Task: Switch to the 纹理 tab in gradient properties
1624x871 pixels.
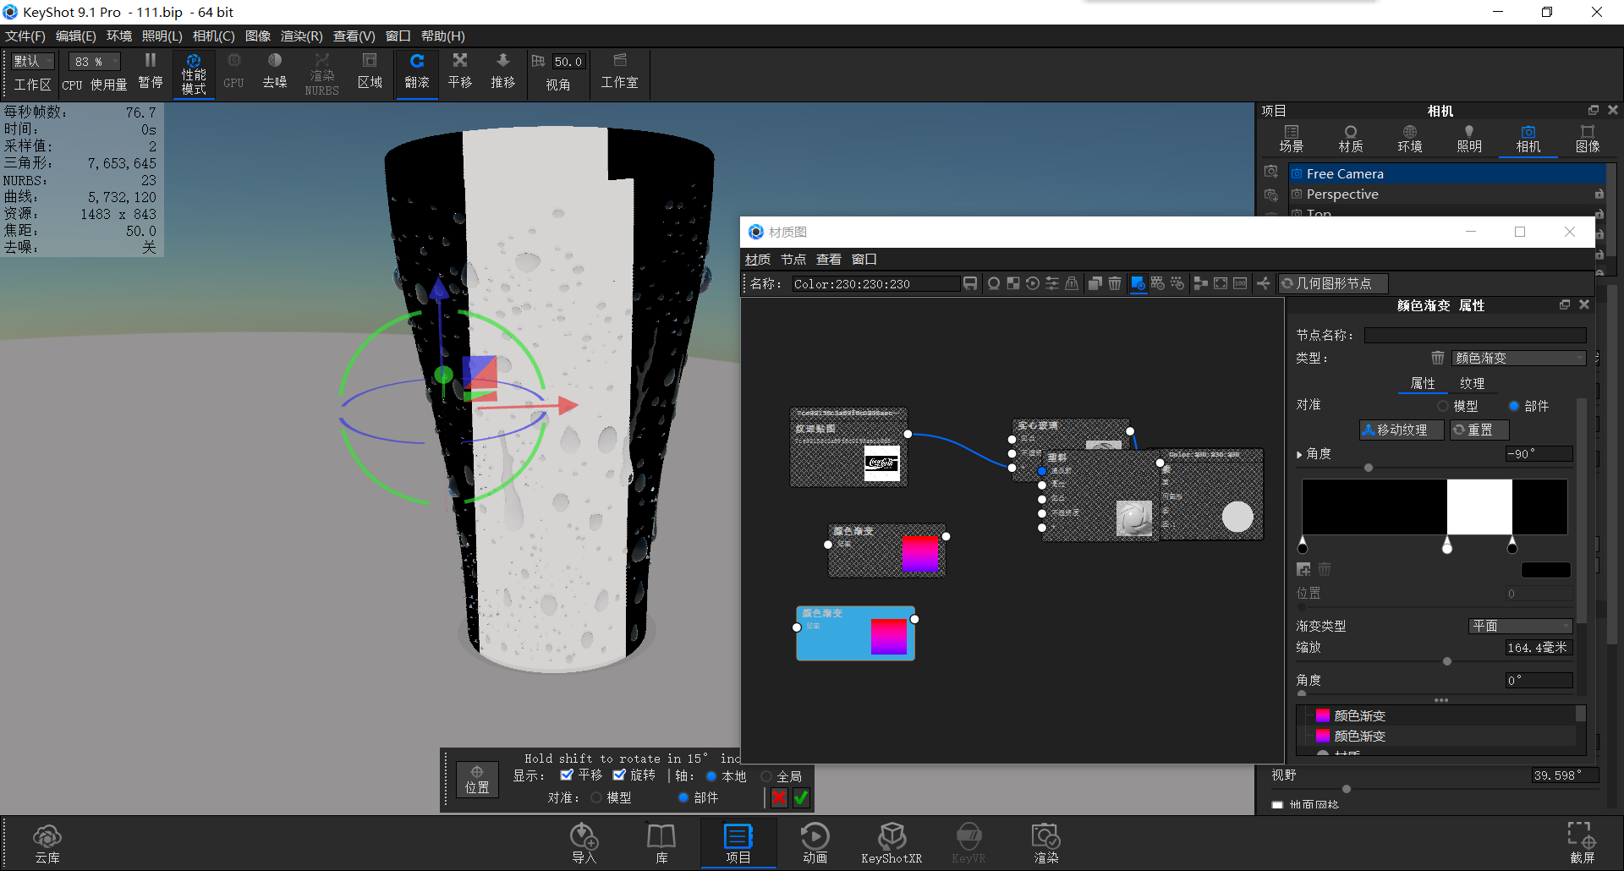Action: [x=1472, y=383]
